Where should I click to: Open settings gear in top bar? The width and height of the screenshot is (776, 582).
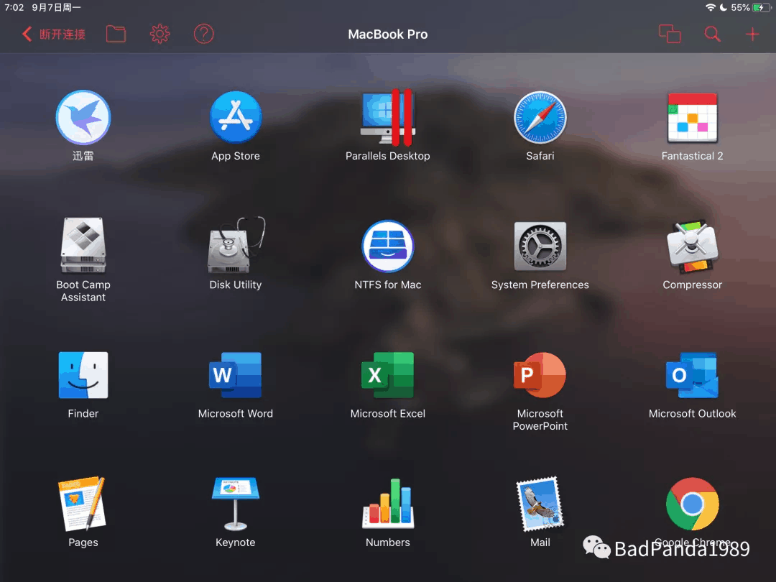click(x=160, y=34)
